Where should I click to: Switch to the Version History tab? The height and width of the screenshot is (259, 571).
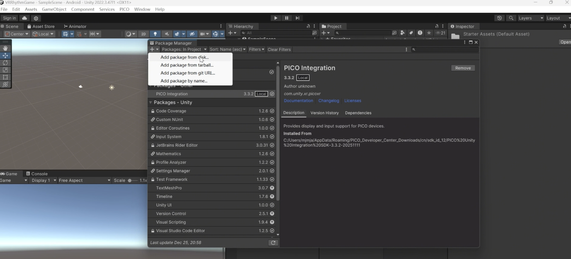click(325, 113)
